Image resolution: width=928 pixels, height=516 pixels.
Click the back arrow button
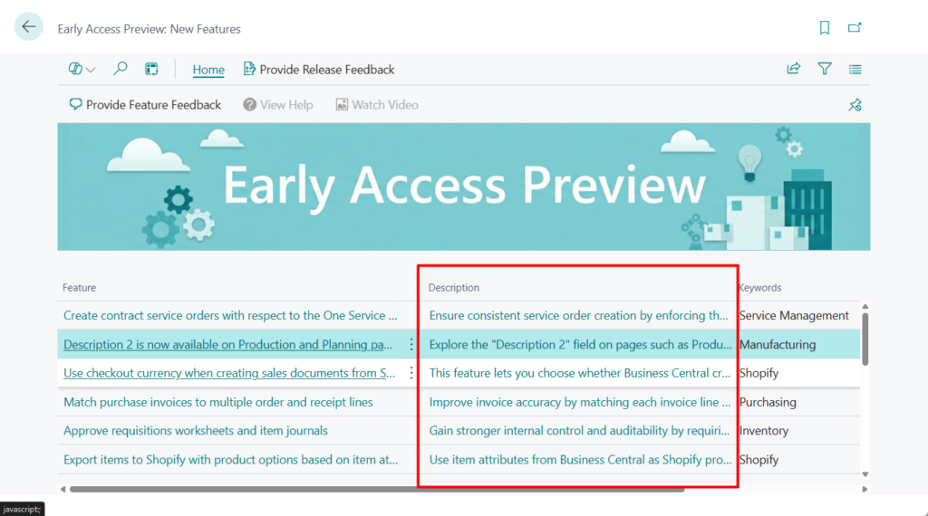point(29,27)
